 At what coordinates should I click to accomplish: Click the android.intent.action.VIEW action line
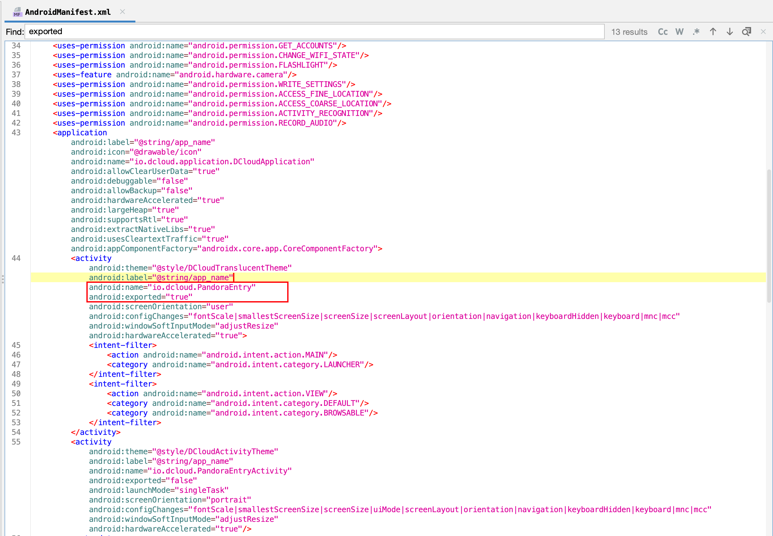coord(222,394)
